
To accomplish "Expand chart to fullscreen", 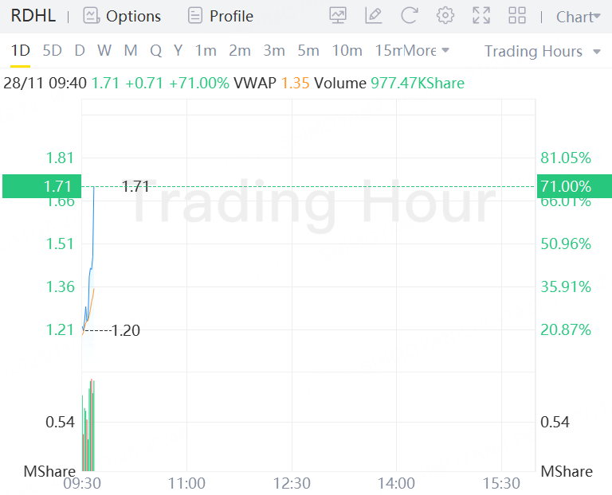I will tap(481, 16).
